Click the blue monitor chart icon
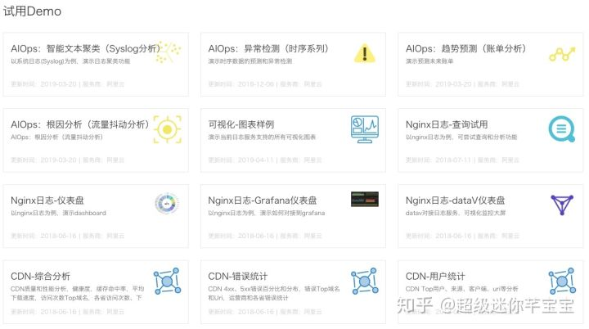Screen dimensions: 589x329 (x=365, y=129)
